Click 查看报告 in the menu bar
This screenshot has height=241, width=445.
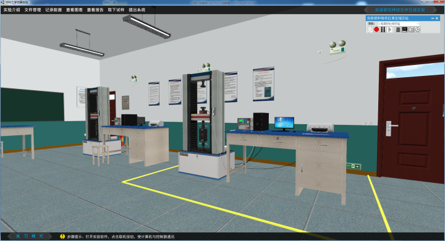pos(95,10)
